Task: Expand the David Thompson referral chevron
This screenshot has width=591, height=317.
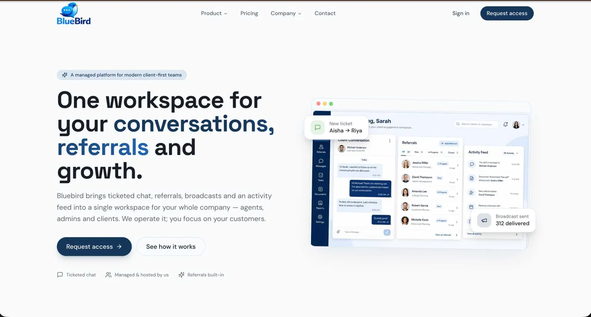Action: 458,179
